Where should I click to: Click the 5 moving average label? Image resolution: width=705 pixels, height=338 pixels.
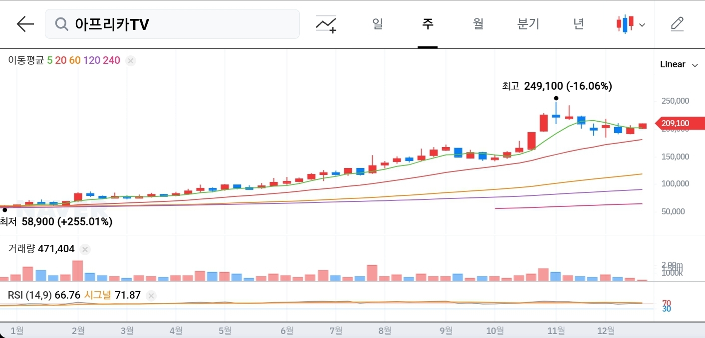coord(49,60)
